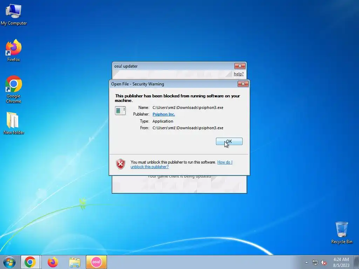Viewport: 359px width, 269px height.
Task: Click the 'Application' type value
Action: coord(163,121)
